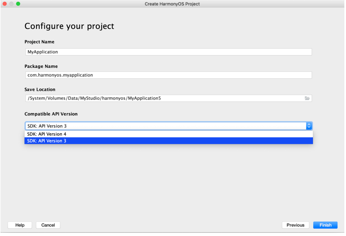The height and width of the screenshot is (236, 346).
Task: Click the Help button
Action: 20,225
